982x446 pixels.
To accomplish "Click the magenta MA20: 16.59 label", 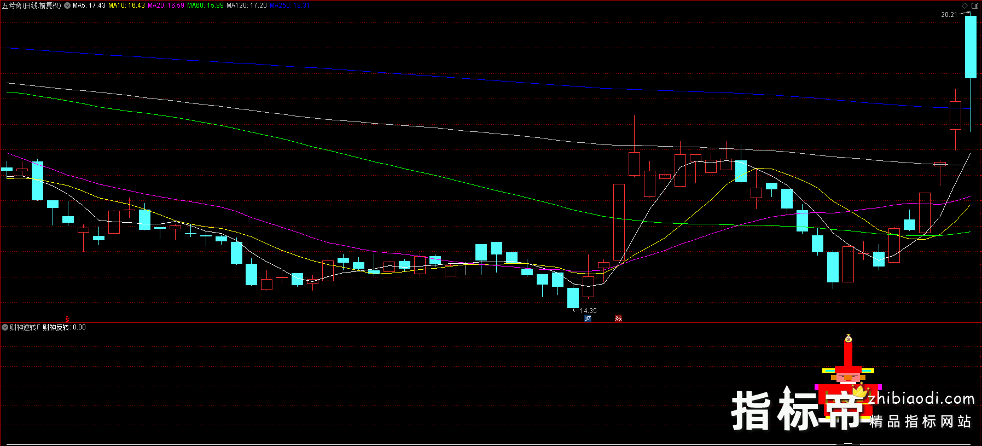I will (x=166, y=5).
